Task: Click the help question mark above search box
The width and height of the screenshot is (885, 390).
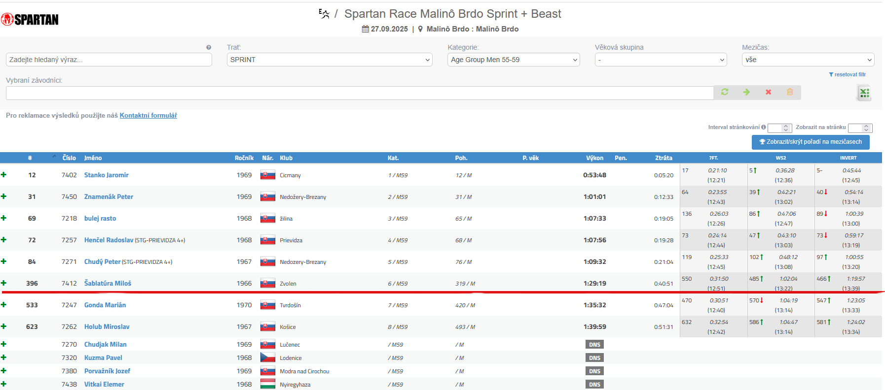Action: pyautogui.click(x=209, y=48)
